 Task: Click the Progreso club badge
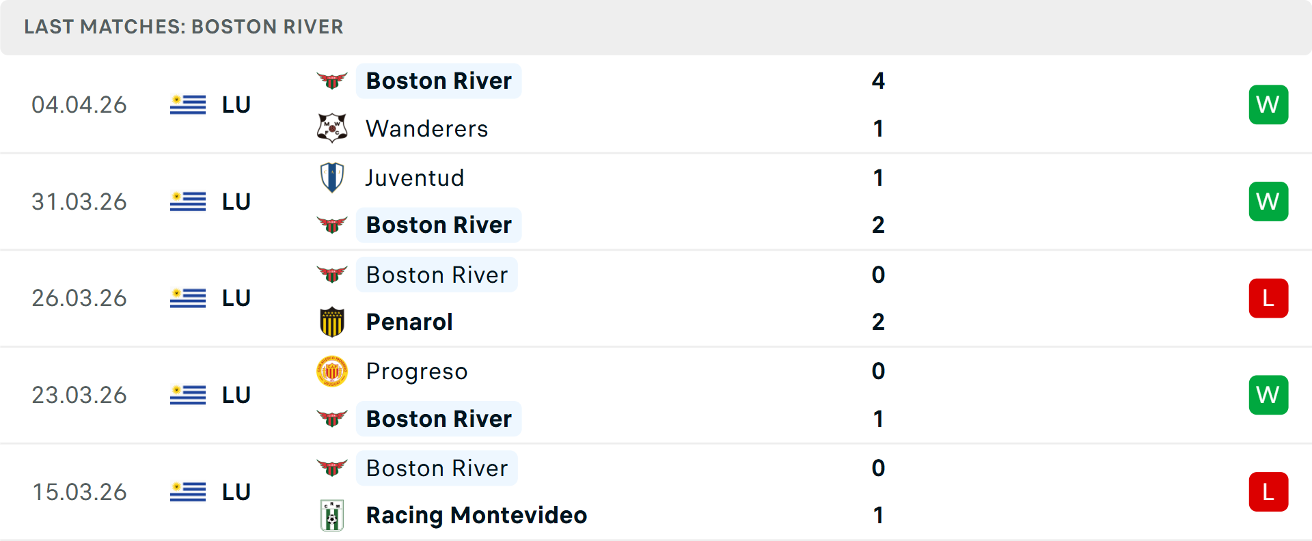click(x=332, y=371)
